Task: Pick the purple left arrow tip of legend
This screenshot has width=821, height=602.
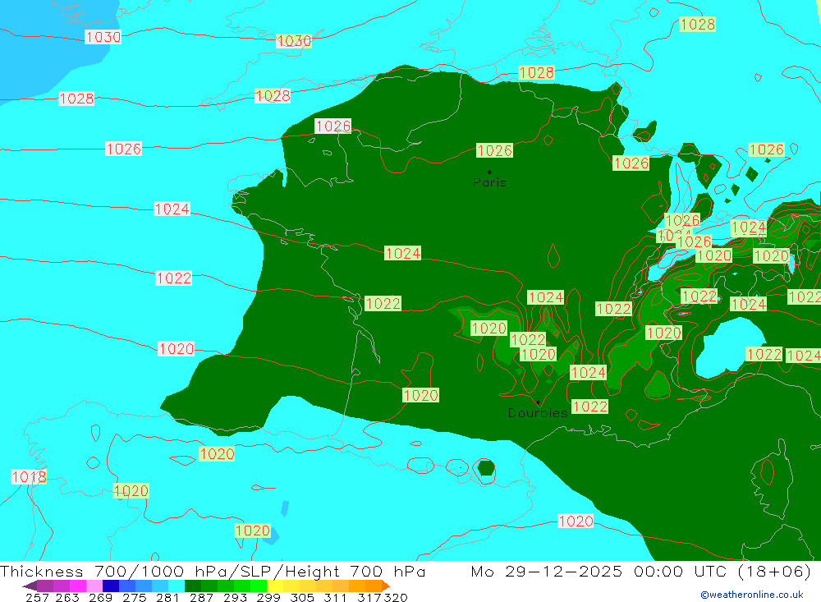Action: coord(30,586)
